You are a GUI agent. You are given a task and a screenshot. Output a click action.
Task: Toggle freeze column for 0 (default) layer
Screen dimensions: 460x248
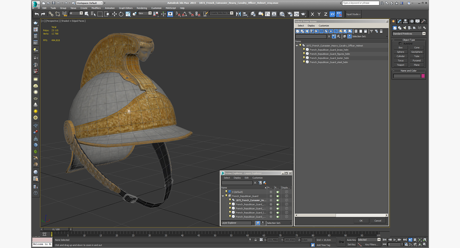271,192
